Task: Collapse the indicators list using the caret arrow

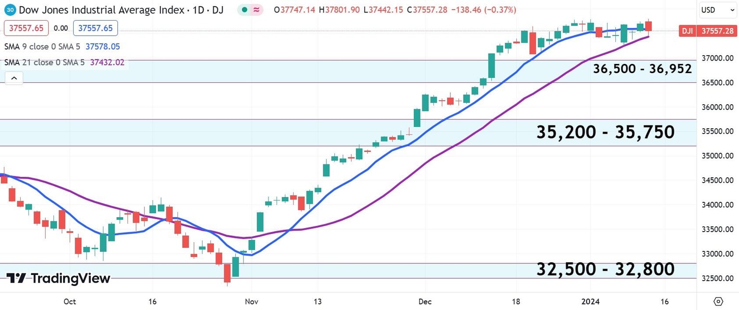Action: point(13,77)
